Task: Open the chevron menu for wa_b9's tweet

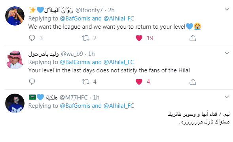Action: (227, 53)
